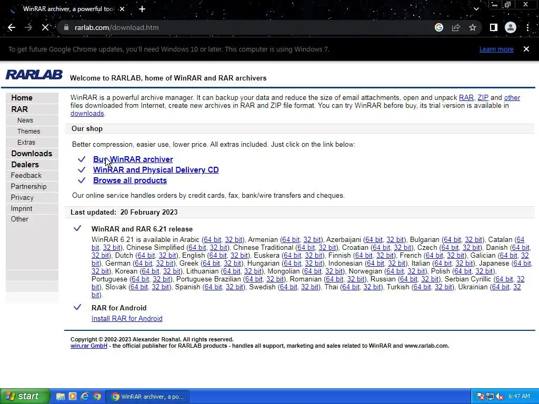Go to Themes in sidebar
The height and width of the screenshot is (404, 539).
(x=28, y=131)
